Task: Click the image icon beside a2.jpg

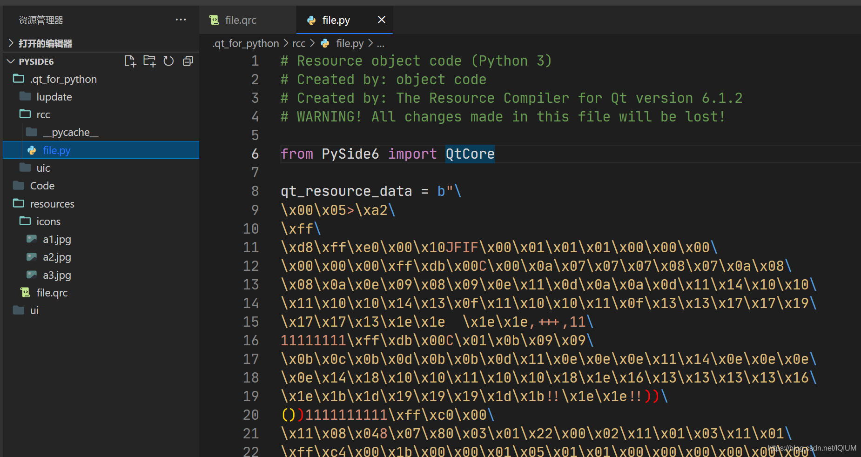Action: point(32,257)
